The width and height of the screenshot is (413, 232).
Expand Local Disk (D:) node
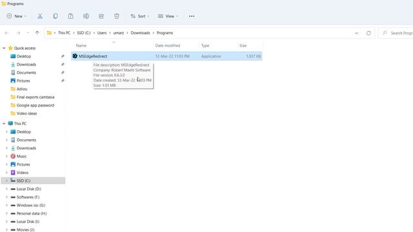[x=6, y=189]
